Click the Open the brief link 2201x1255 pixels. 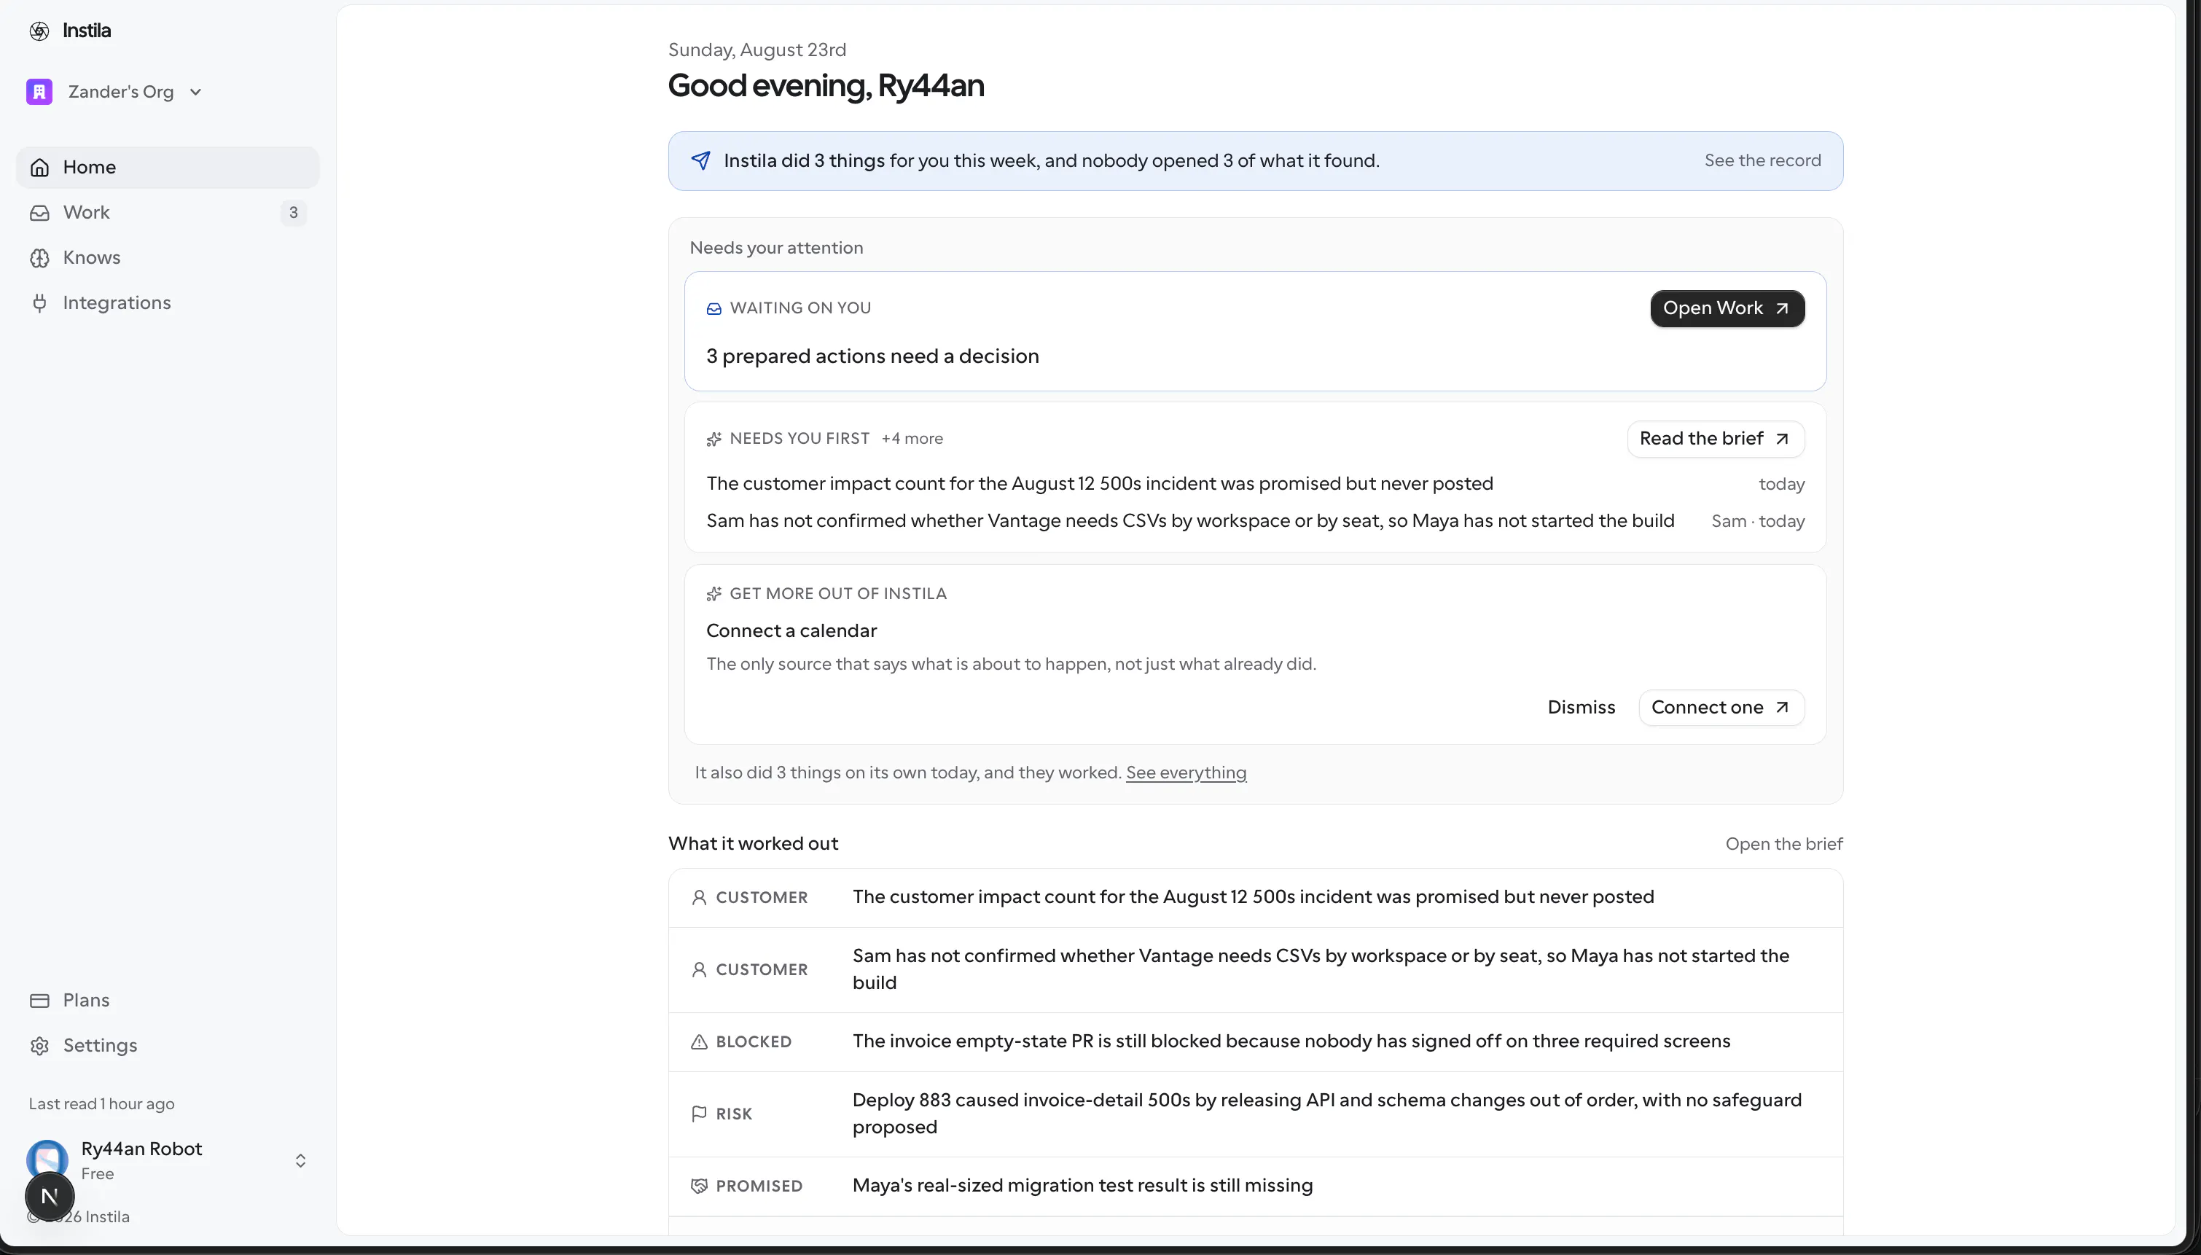click(x=1784, y=845)
